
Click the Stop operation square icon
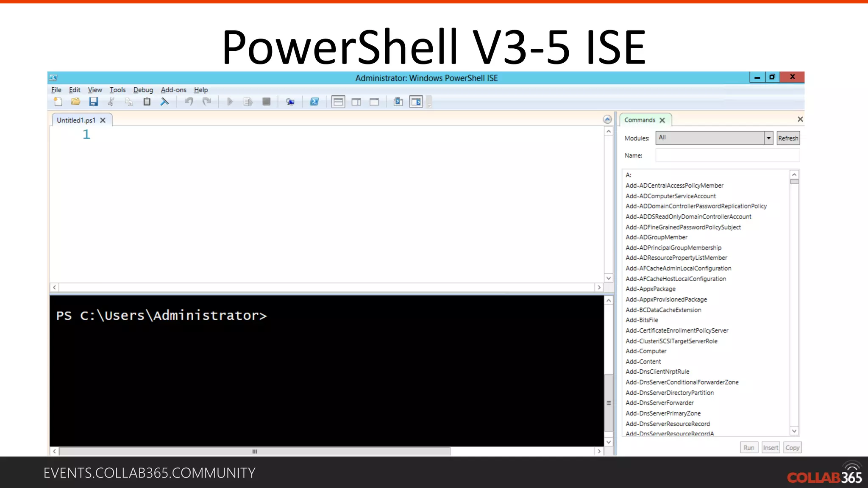click(266, 102)
